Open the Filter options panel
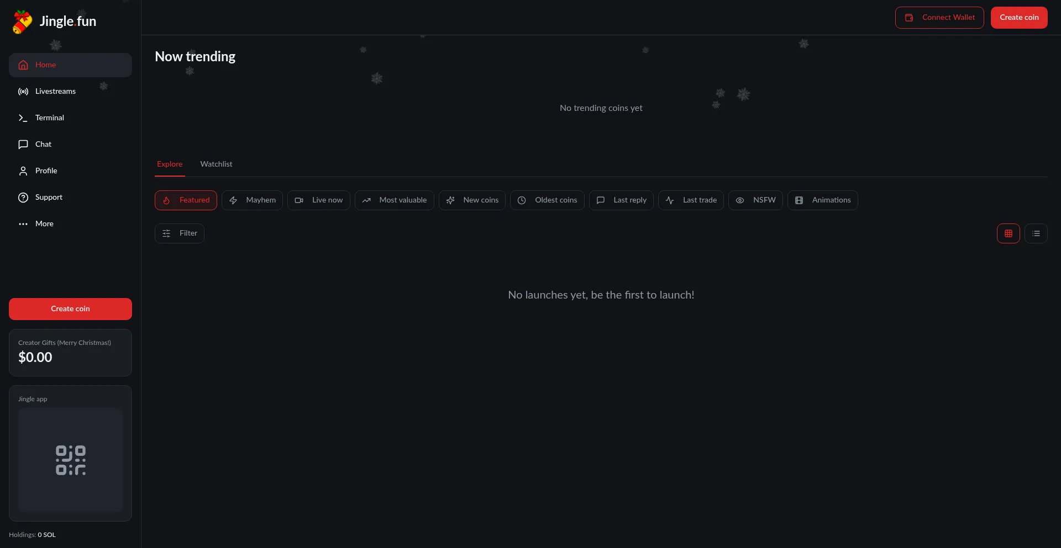 [180, 233]
